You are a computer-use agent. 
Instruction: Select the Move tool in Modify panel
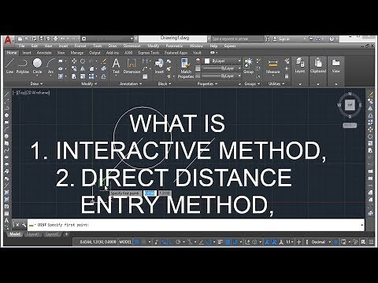(x=74, y=61)
